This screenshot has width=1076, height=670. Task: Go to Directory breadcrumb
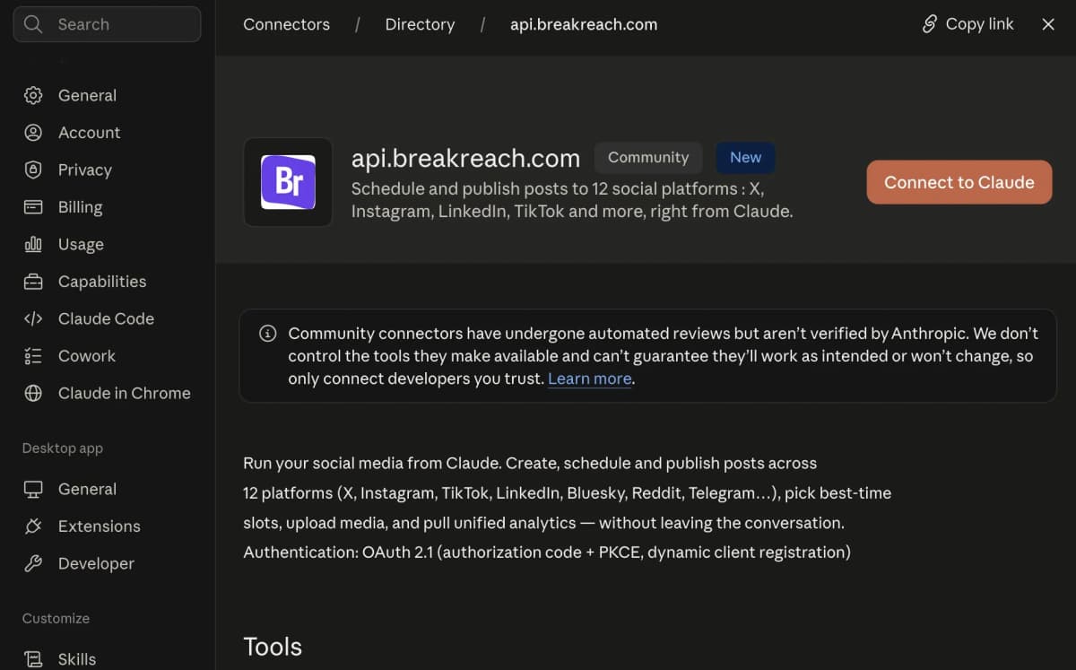click(x=420, y=24)
